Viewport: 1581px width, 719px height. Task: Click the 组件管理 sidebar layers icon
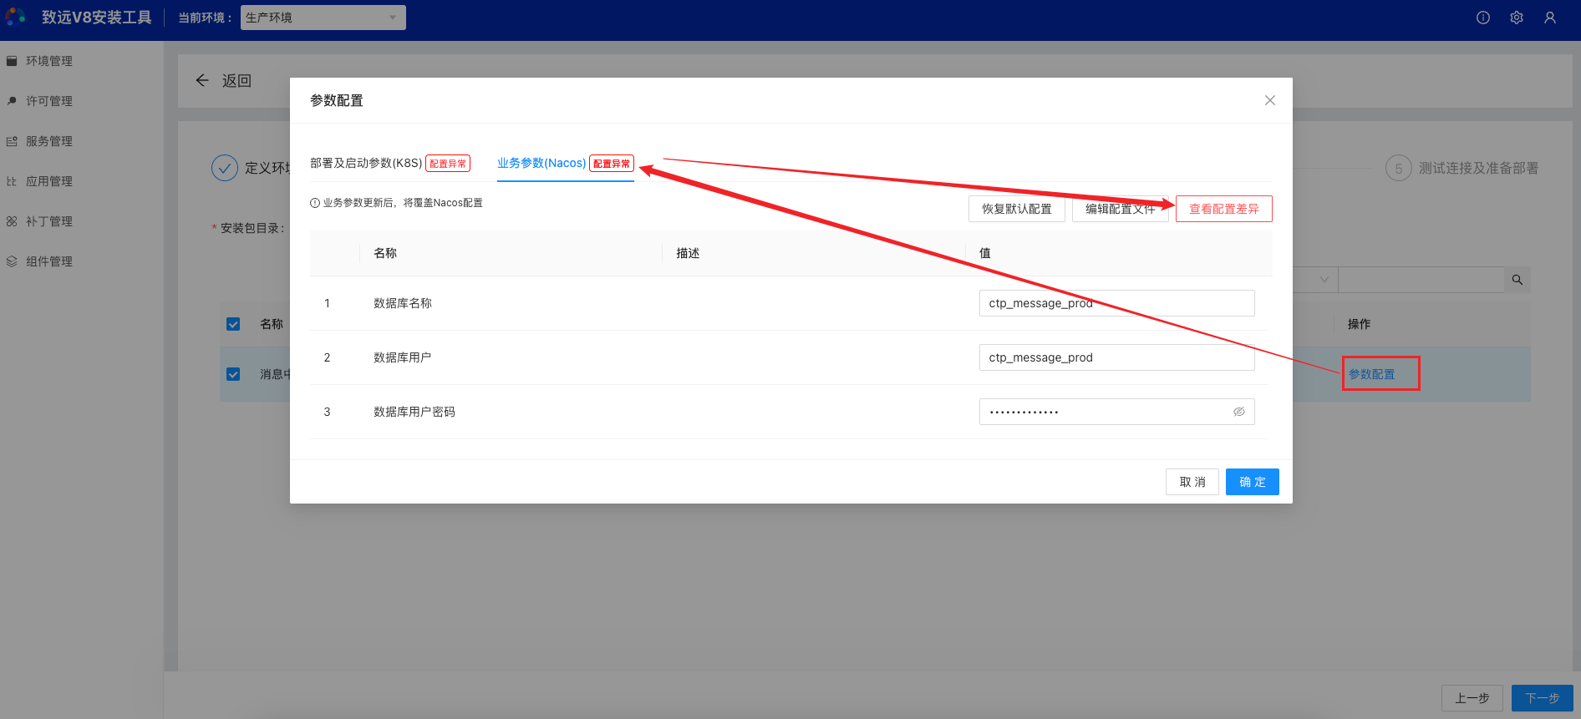pos(12,261)
